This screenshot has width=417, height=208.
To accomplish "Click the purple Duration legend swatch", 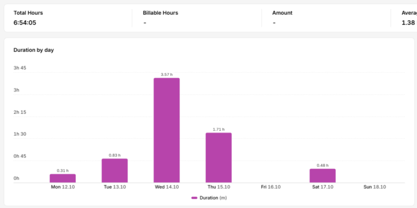I will click(x=194, y=198).
